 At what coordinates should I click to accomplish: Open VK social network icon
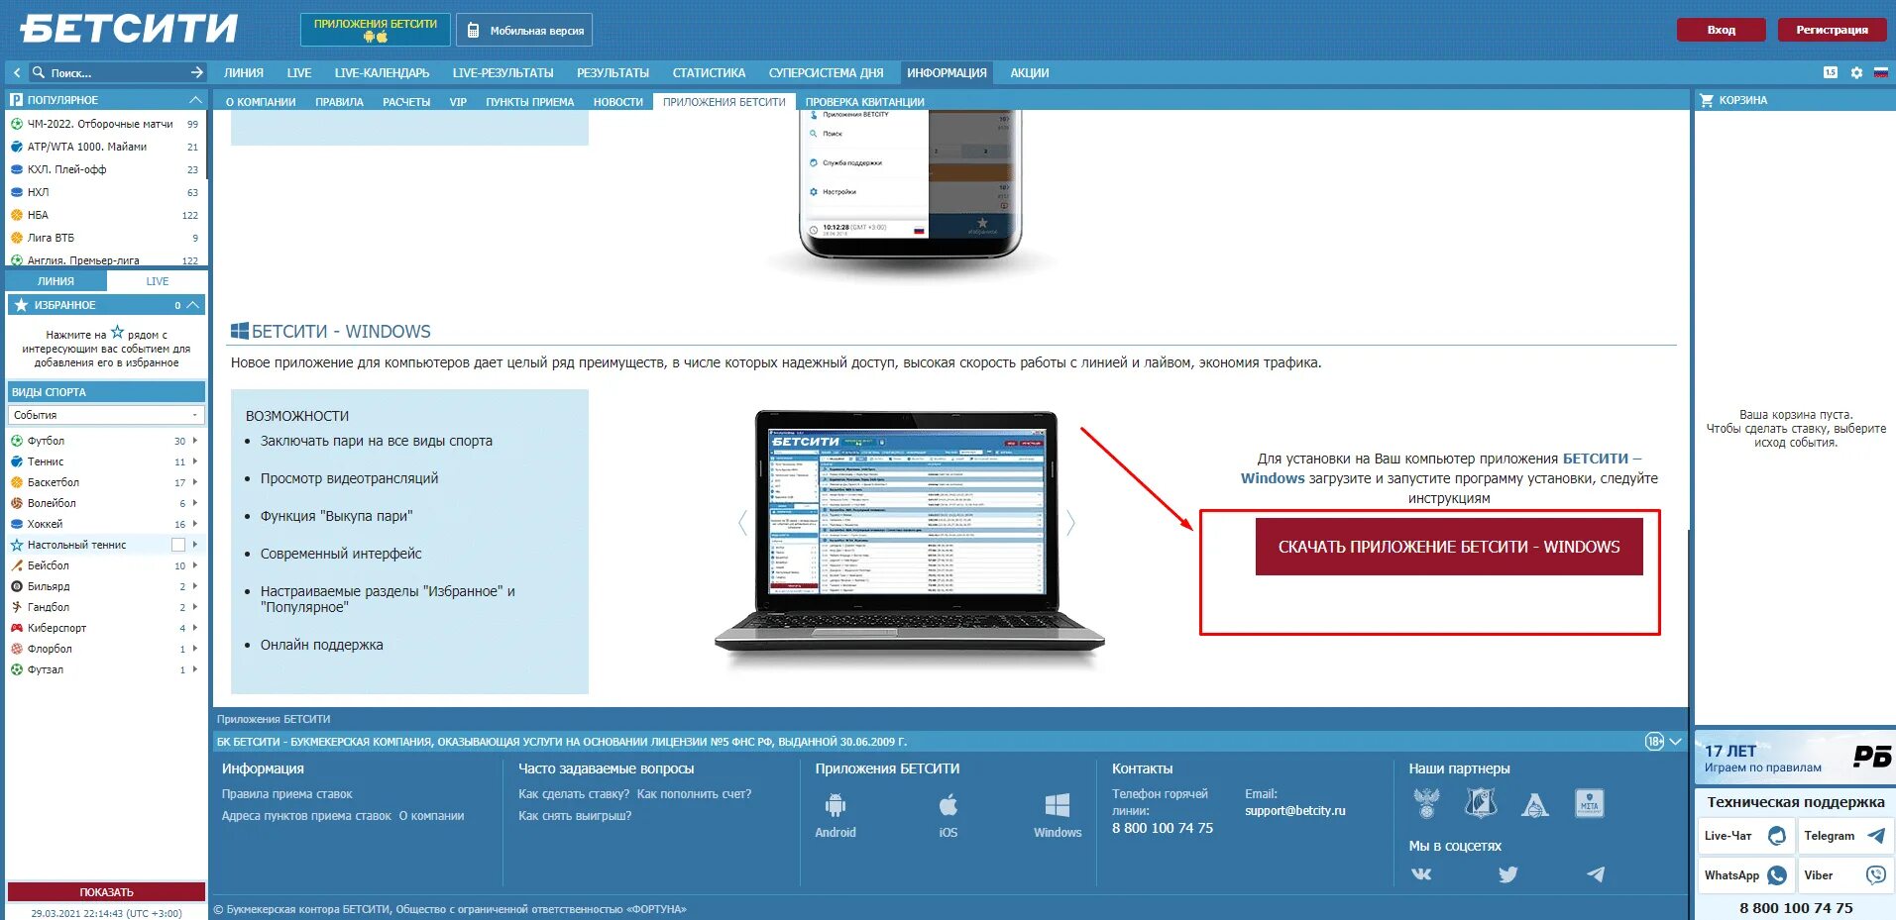(x=1421, y=873)
